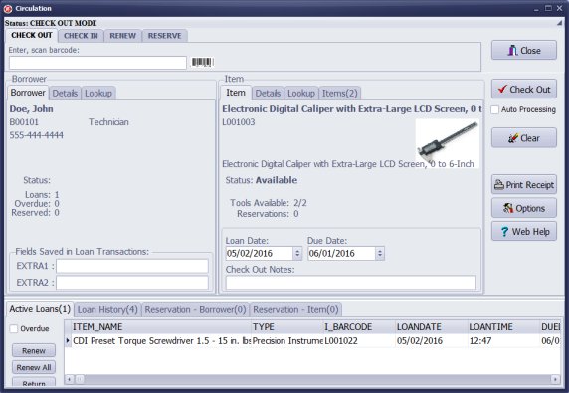Switch to the CHECK IN tab
The width and height of the screenshot is (569, 393).
pos(81,36)
